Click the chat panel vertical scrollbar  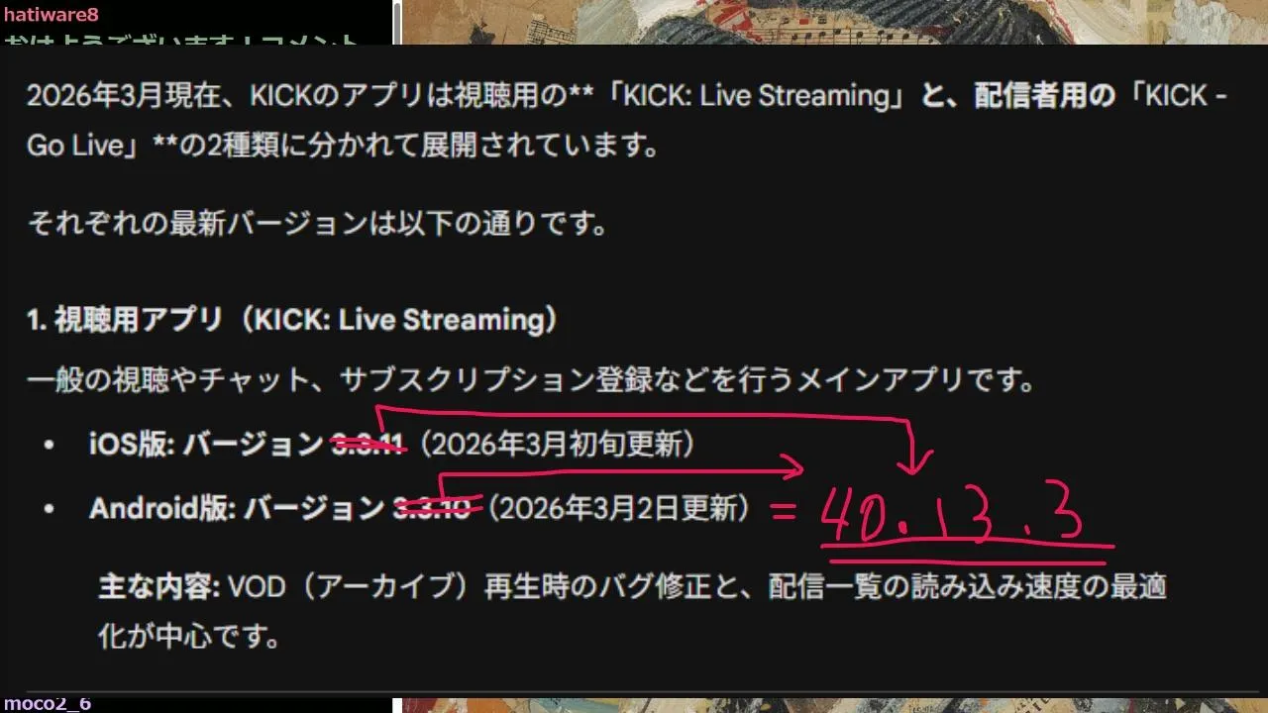(396, 22)
